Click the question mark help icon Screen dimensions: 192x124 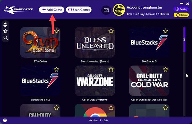click(x=5, y=120)
